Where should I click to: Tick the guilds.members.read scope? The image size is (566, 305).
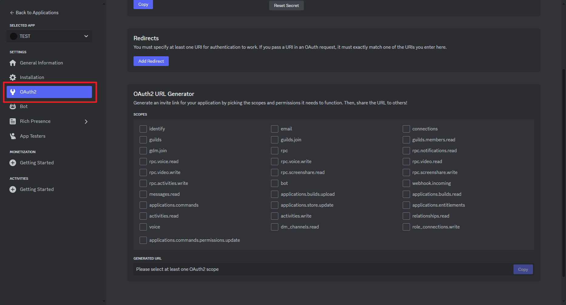click(x=406, y=140)
